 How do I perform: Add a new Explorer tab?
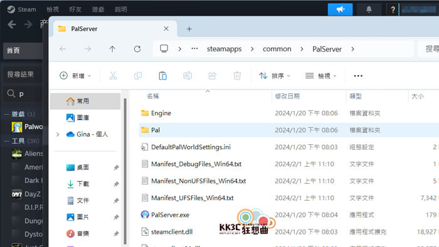pyautogui.click(x=189, y=29)
